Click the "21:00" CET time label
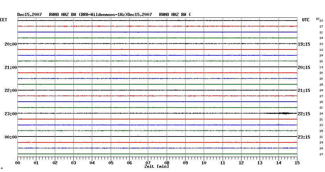Image resolution: width=325 pixels, height=172 pixels. (11, 68)
